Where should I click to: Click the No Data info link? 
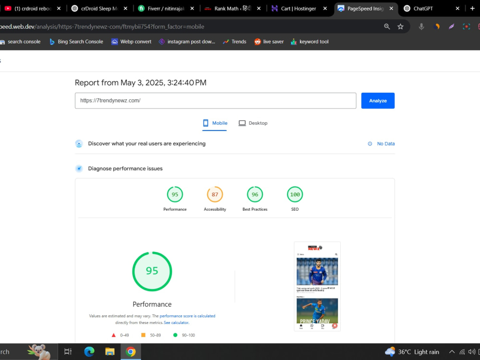pyautogui.click(x=381, y=144)
